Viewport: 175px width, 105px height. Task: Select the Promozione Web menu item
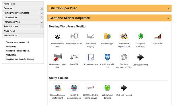[23, 22]
